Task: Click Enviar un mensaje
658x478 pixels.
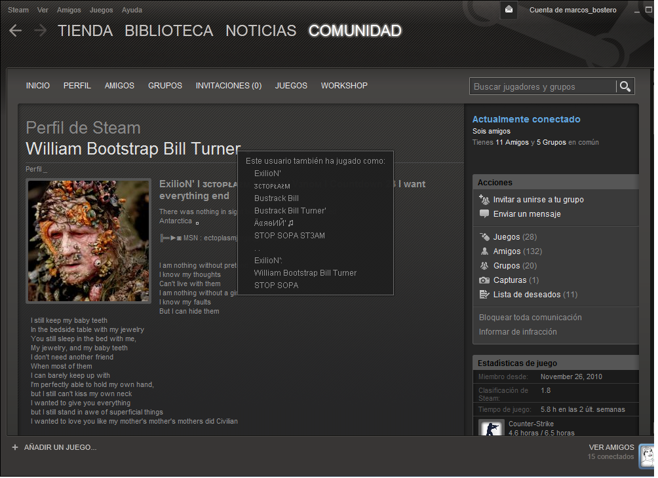Action: pos(527,214)
